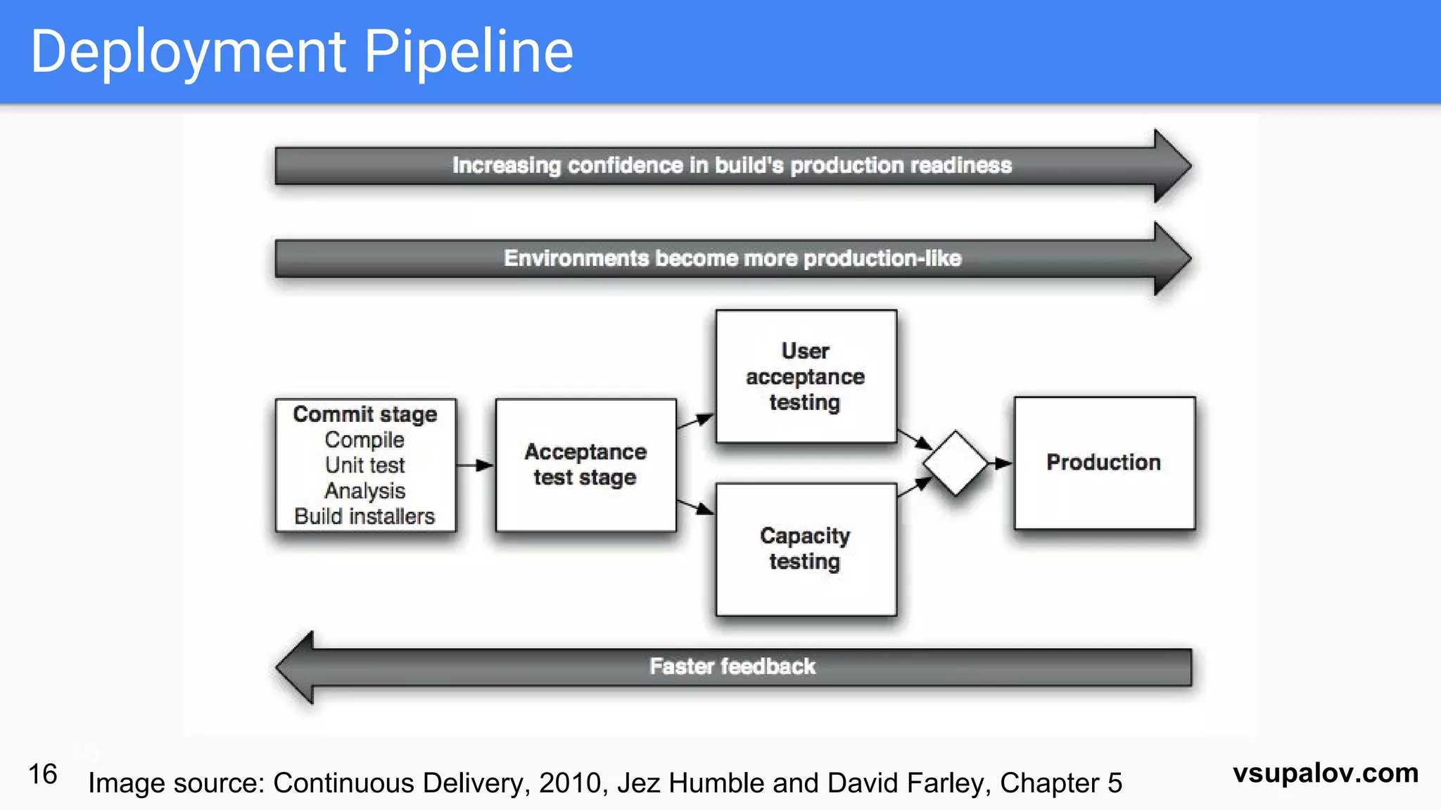This screenshot has width=1441, height=810.
Task: Click arrow from Capacity testing to diamond
Action: click(x=915, y=487)
